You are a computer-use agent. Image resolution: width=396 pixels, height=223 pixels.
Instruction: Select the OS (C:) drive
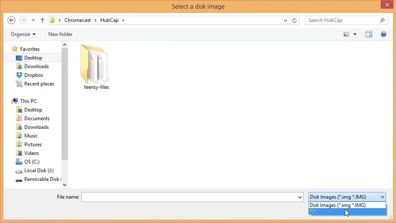pyautogui.click(x=32, y=162)
